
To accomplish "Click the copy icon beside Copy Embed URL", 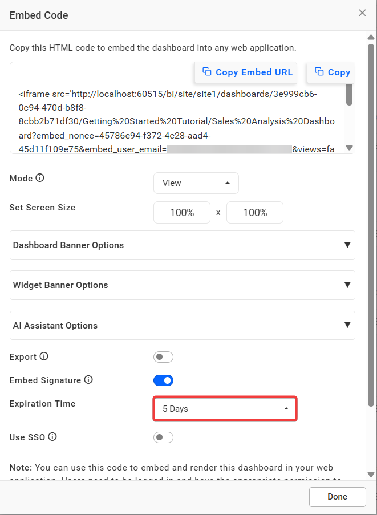I will pos(208,72).
